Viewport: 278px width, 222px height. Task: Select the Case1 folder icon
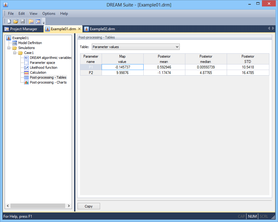click(21, 53)
